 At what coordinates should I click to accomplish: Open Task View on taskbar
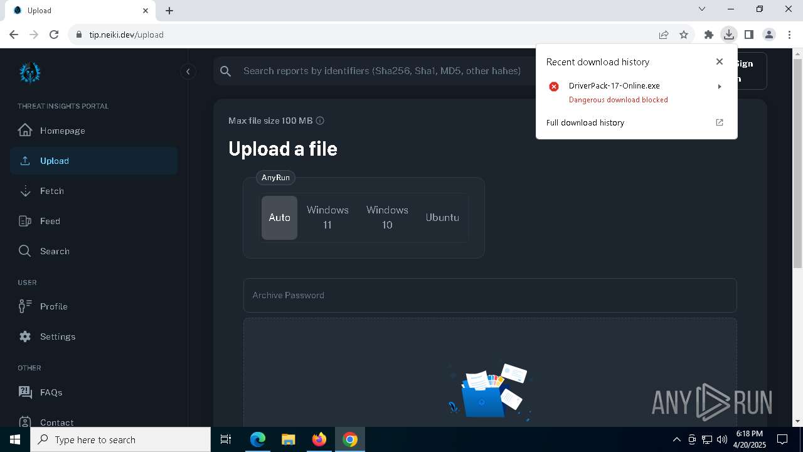pos(226,439)
